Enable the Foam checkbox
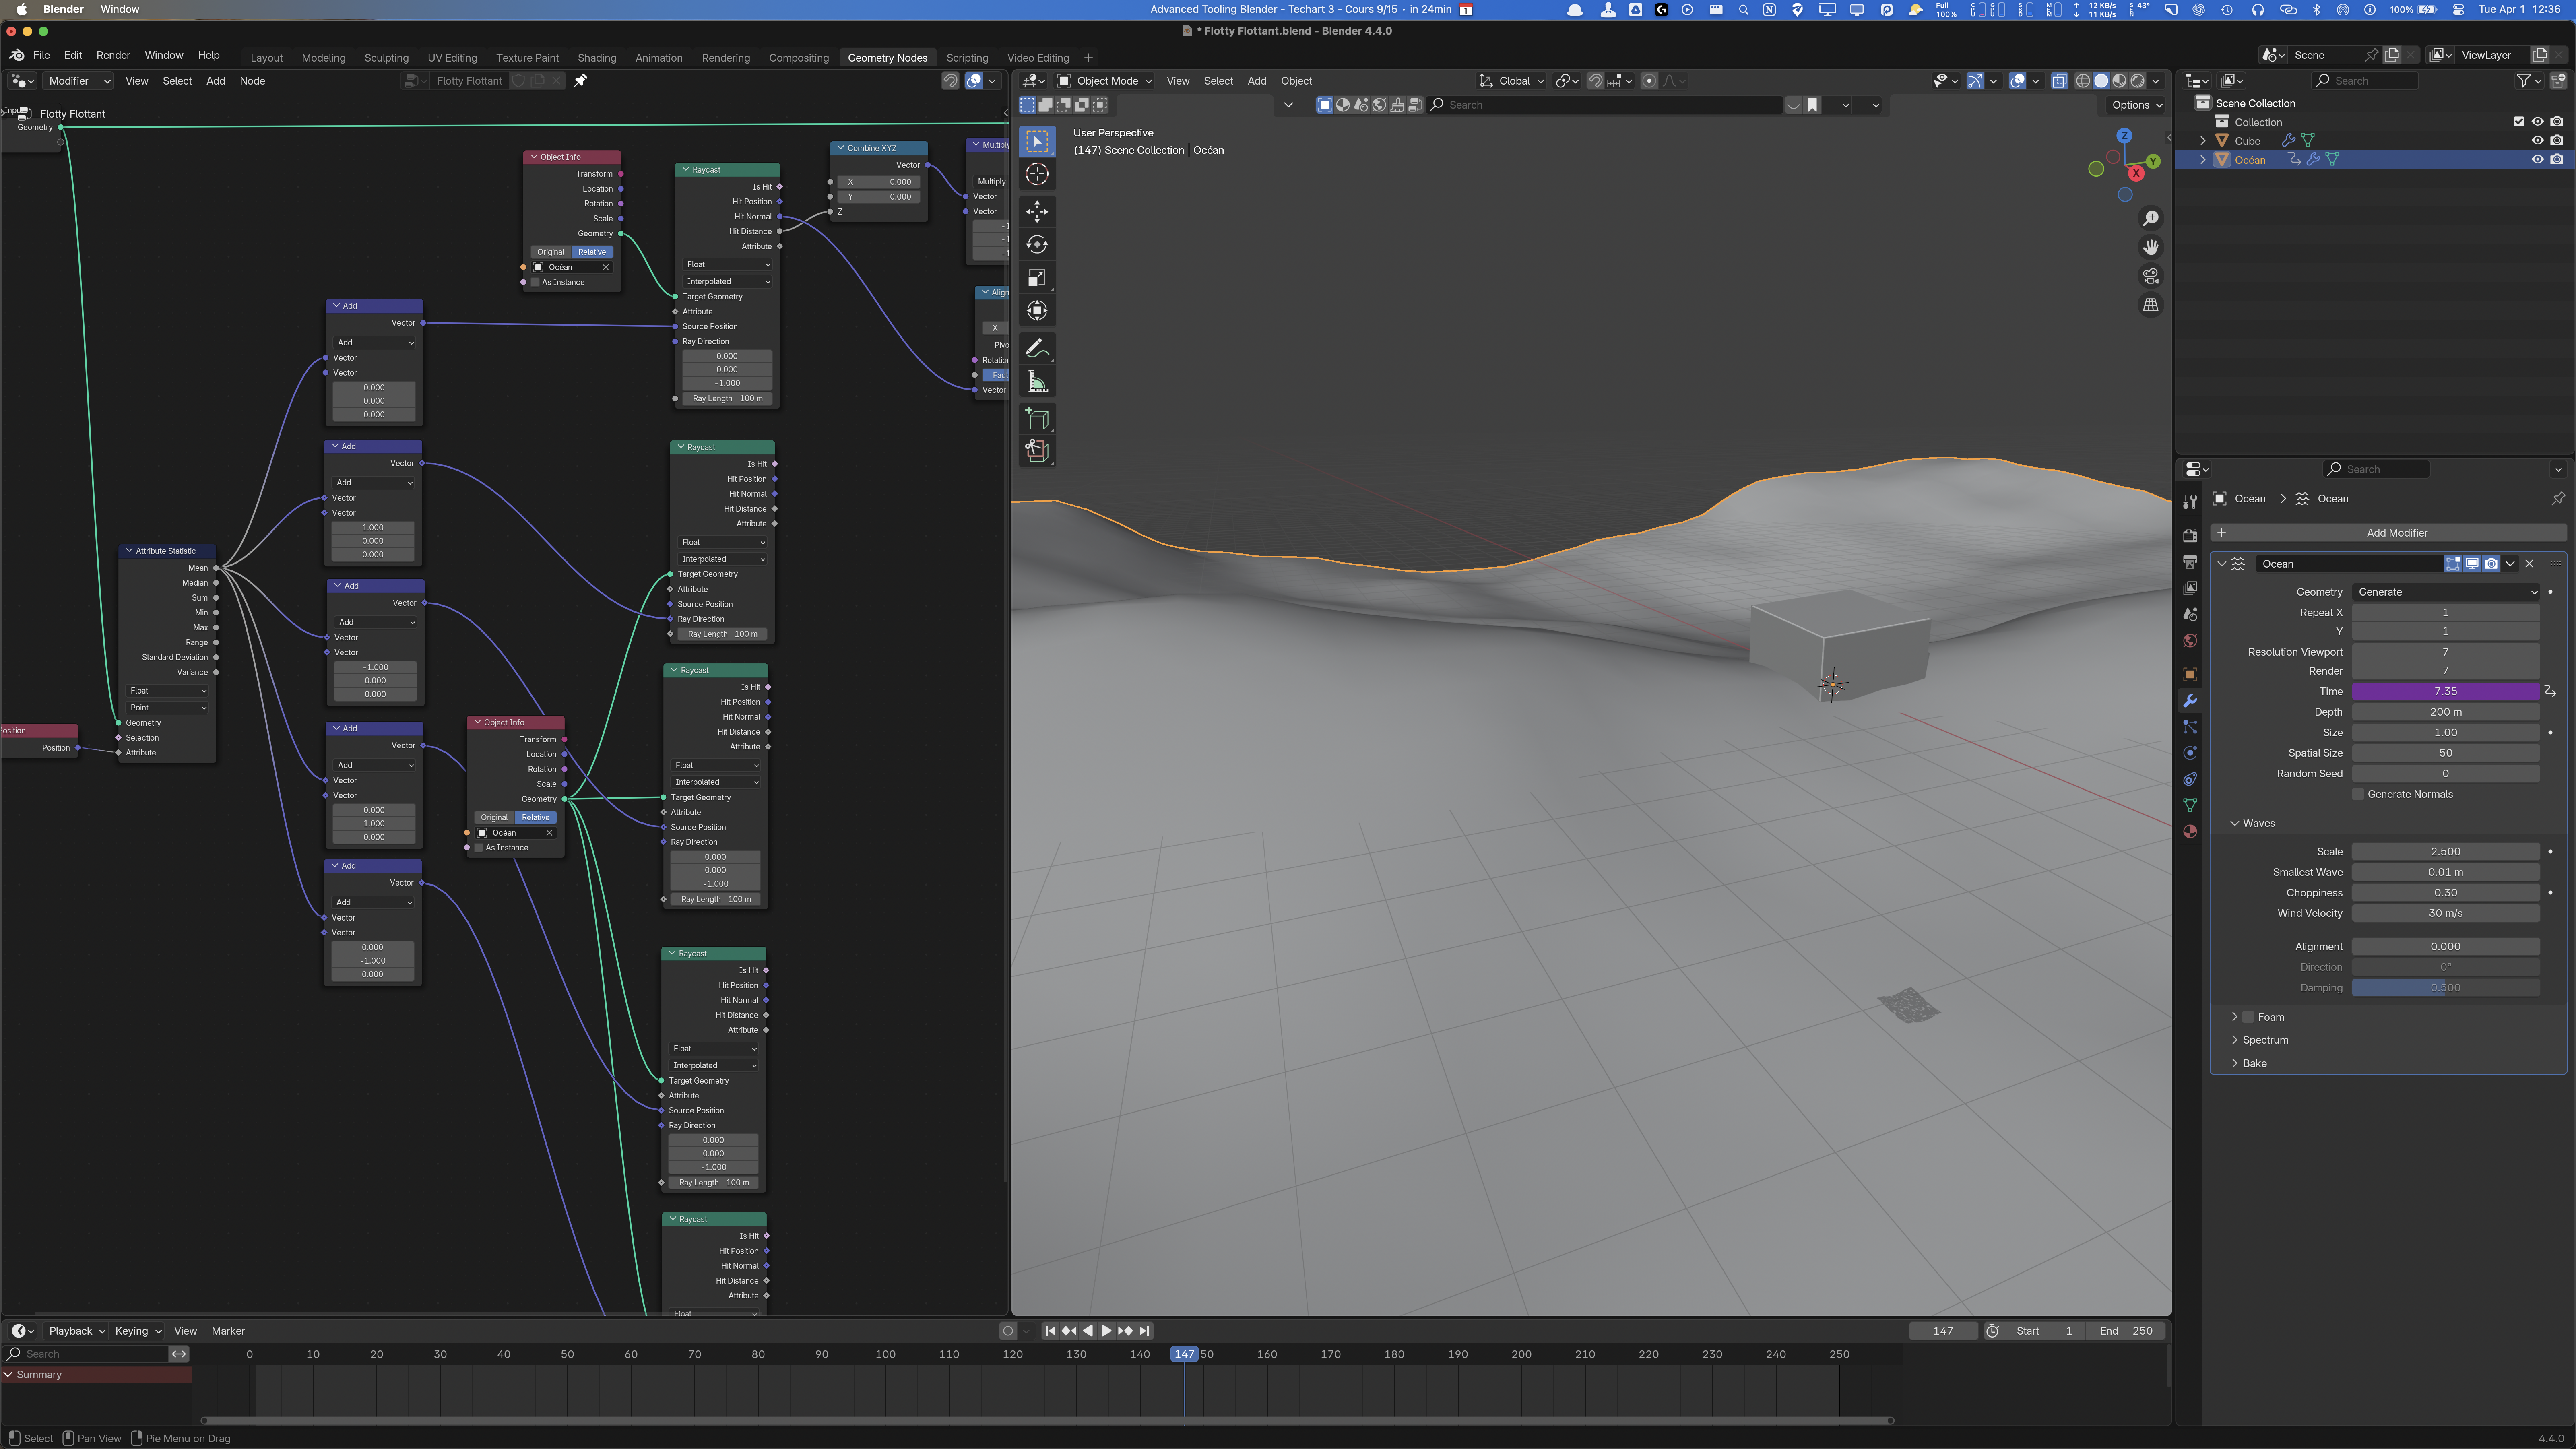2576x1449 pixels. tap(2248, 1017)
